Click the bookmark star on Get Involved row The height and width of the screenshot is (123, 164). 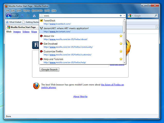tap(121, 44)
